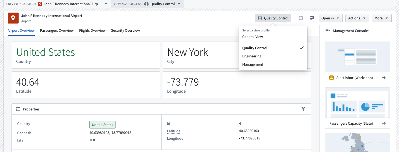Click the -73.779 Longitude card
The height and width of the screenshot is (152, 399).
pyautogui.click(x=237, y=85)
